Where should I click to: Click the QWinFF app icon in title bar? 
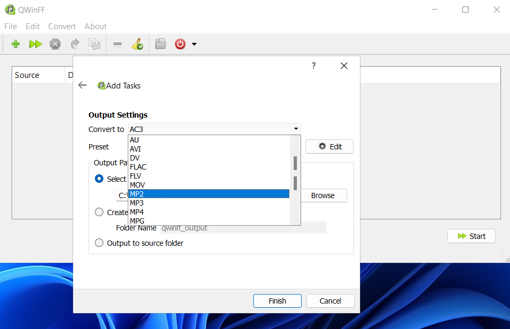tap(10, 10)
